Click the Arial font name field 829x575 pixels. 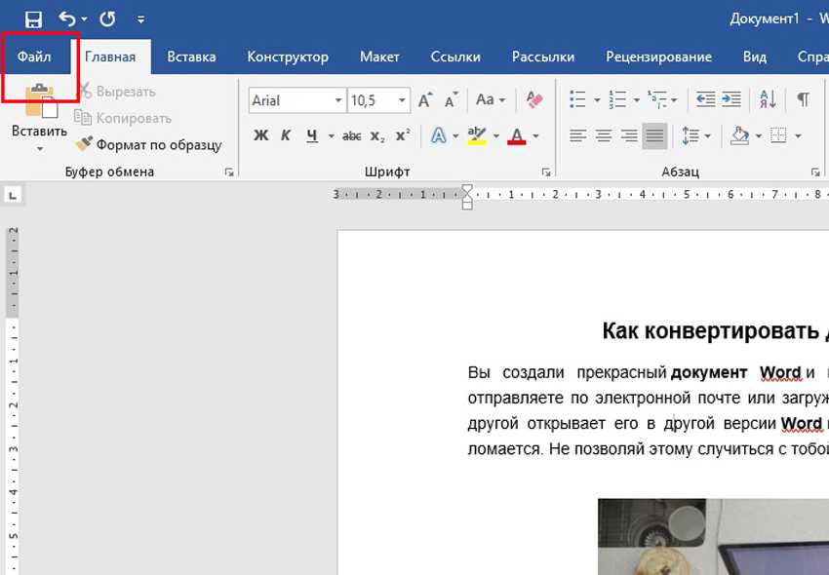coord(291,100)
